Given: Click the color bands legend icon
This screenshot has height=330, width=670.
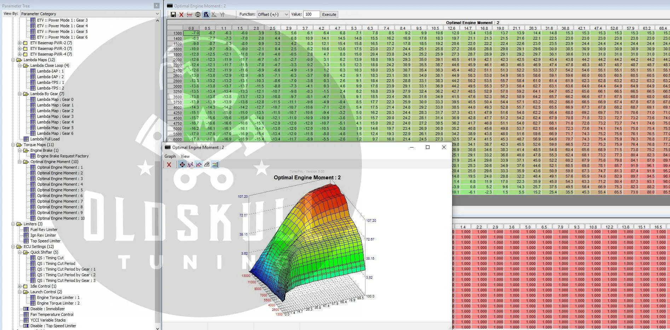Looking at the screenshot, I should pyautogui.click(x=215, y=164).
